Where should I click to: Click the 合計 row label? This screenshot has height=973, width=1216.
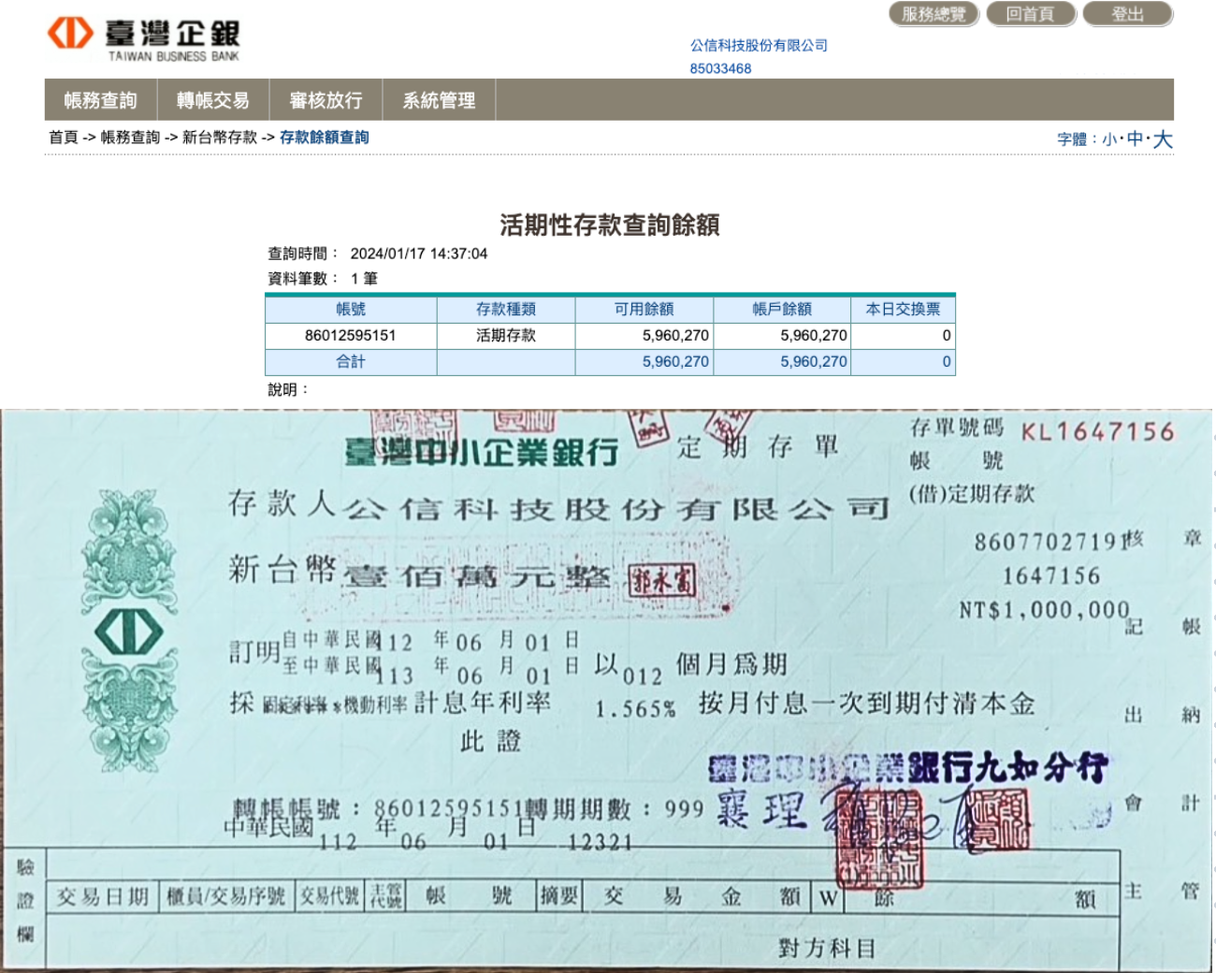[351, 361]
